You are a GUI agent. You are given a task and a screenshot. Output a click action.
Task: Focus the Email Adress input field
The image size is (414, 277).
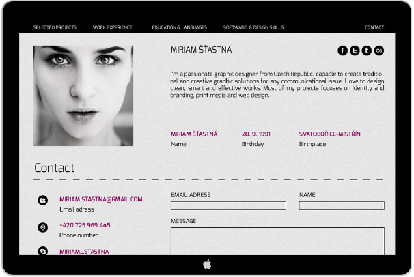tap(228, 205)
